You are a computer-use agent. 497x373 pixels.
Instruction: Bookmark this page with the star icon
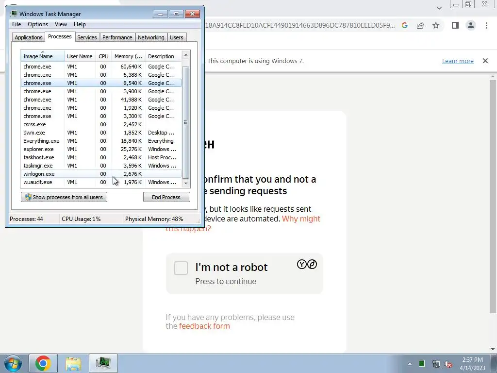click(436, 25)
